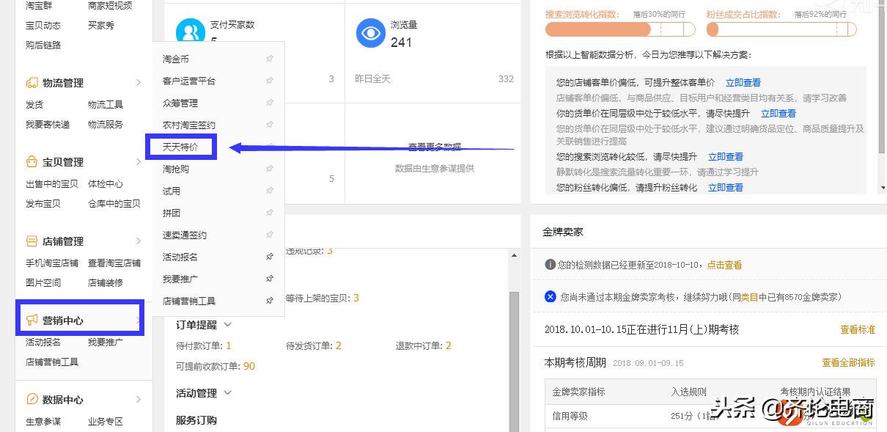Click the 支付买家数 user icon
This screenshot has width=887, height=432.
191,33
